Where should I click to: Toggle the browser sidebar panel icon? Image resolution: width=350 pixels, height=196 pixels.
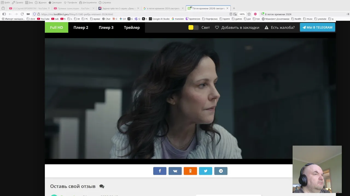coord(4,14)
